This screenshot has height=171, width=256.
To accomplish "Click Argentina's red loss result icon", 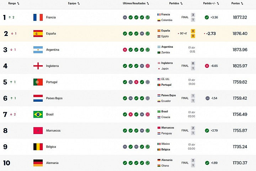I will 125,50.
